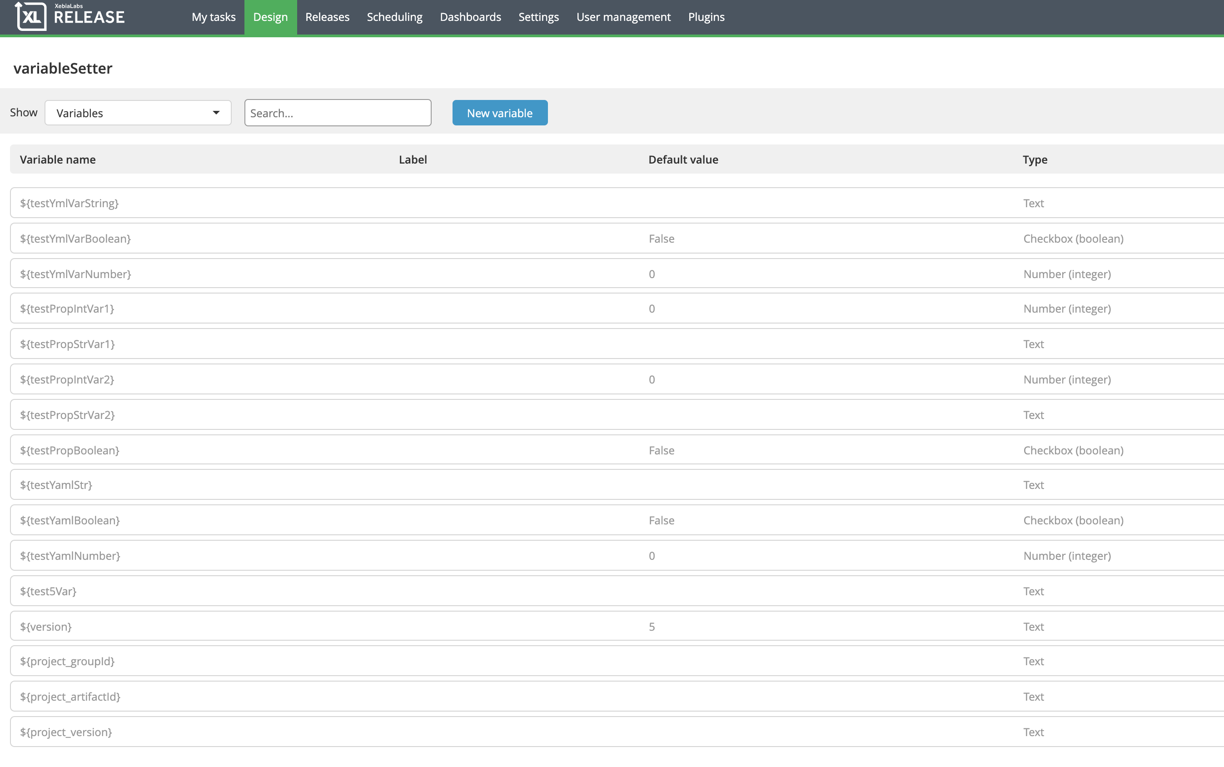
Task: Open the ${testYmlVarString} variable row
Action: point(69,203)
